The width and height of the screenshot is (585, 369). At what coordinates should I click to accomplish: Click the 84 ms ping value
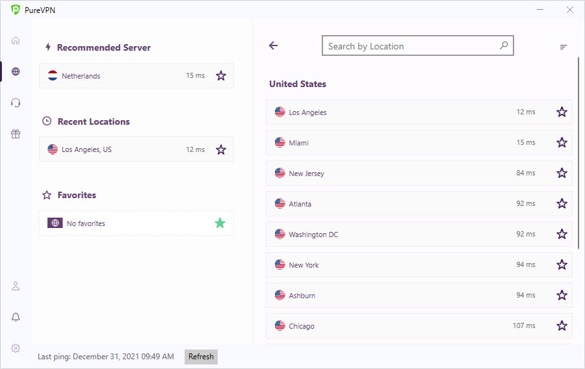[526, 173]
